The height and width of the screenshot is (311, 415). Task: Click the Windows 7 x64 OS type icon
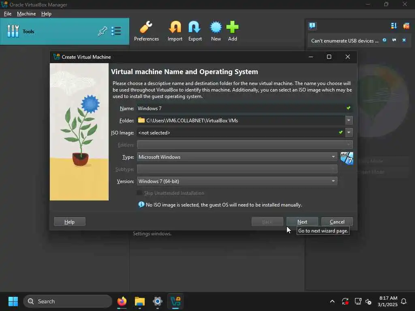click(x=347, y=158)
